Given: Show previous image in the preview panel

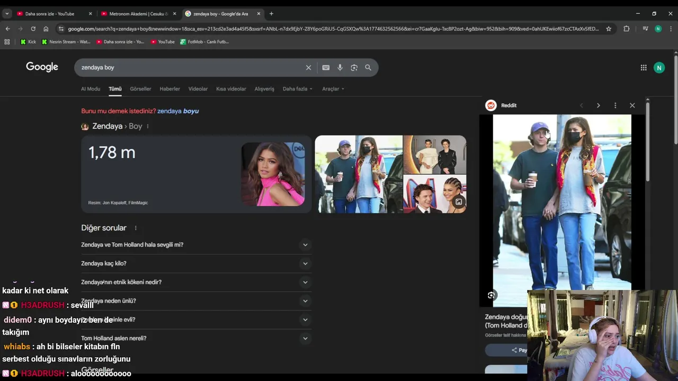Looking at the screenshot, I should [581, 105].
